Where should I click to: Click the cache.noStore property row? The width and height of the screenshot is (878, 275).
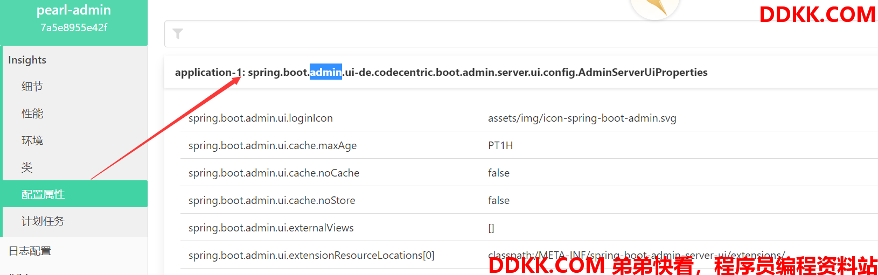(529, 200)
